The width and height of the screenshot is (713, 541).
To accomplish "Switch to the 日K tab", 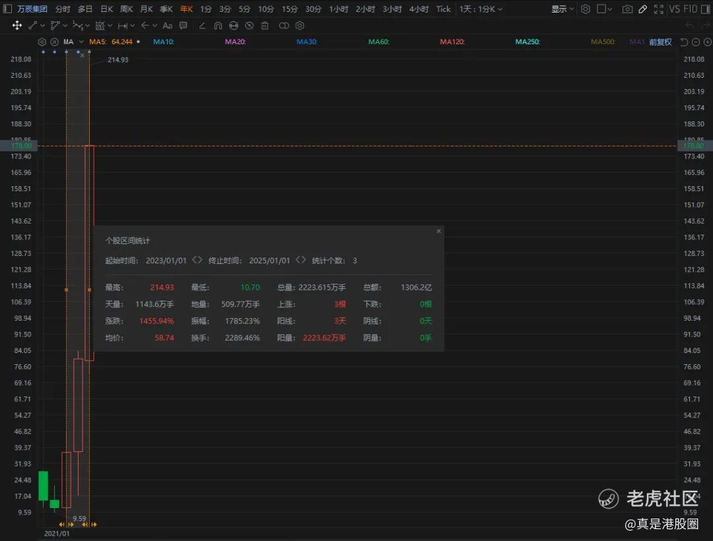I will pyautogui.click(x=106, y=9).
